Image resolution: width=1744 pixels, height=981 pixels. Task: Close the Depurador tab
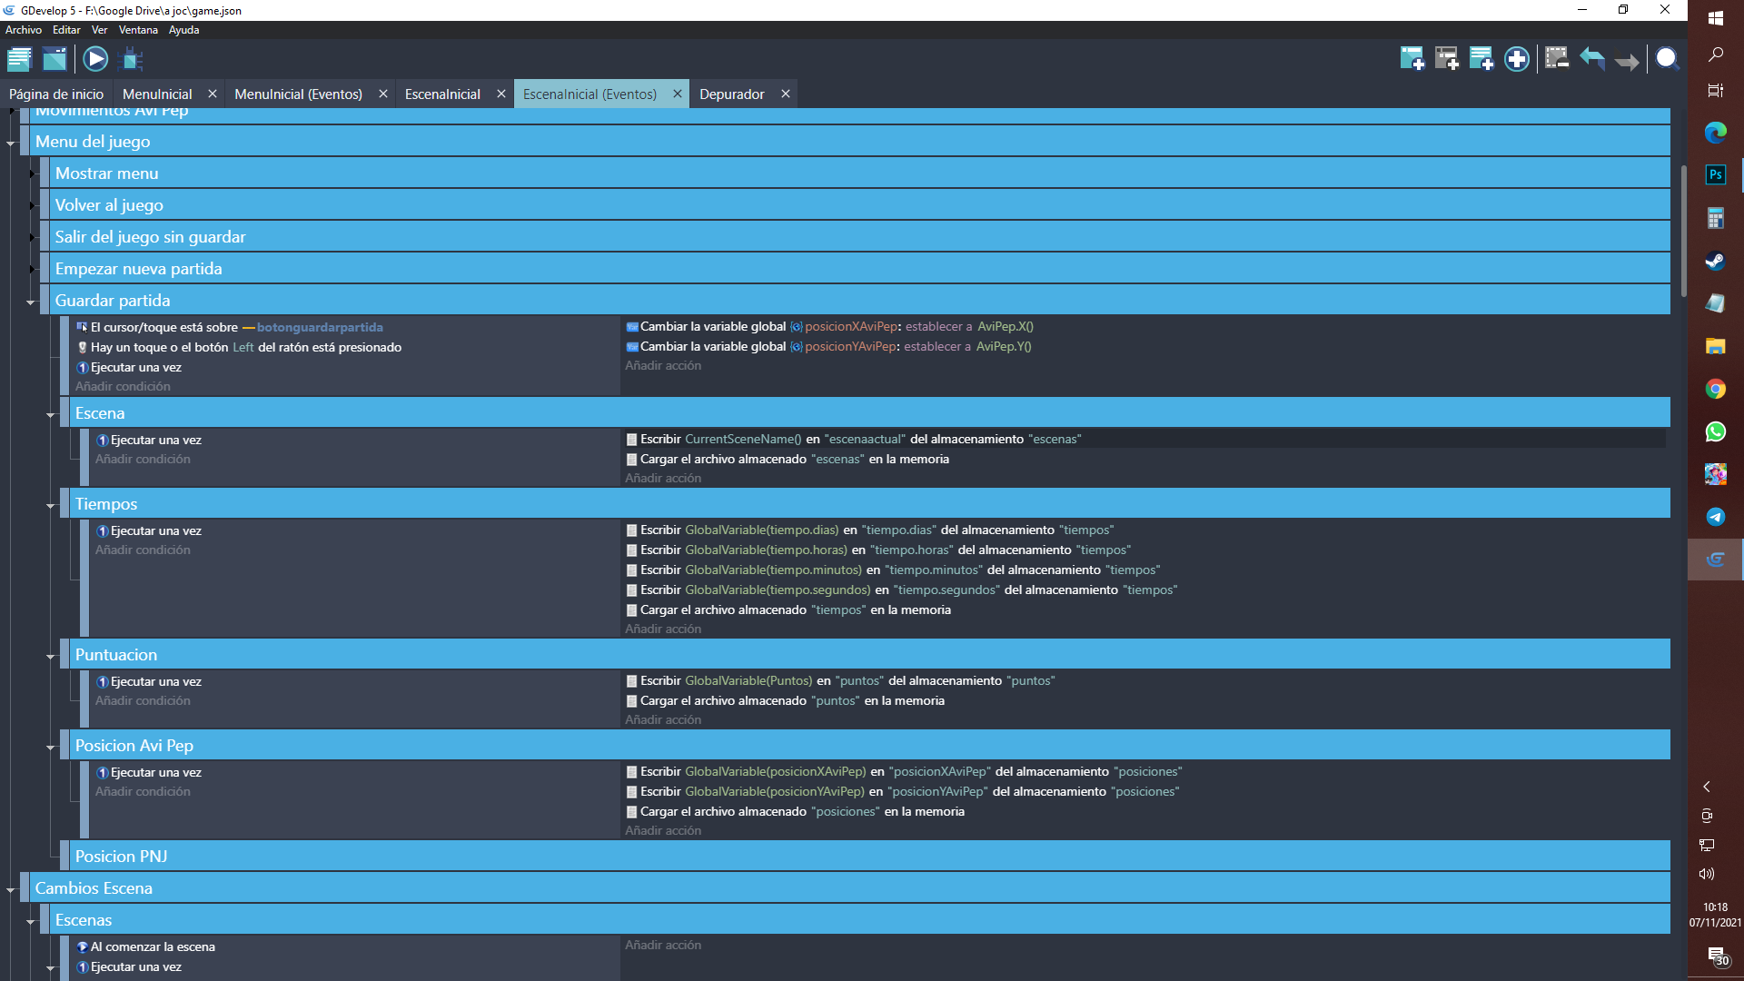(786, 94)
